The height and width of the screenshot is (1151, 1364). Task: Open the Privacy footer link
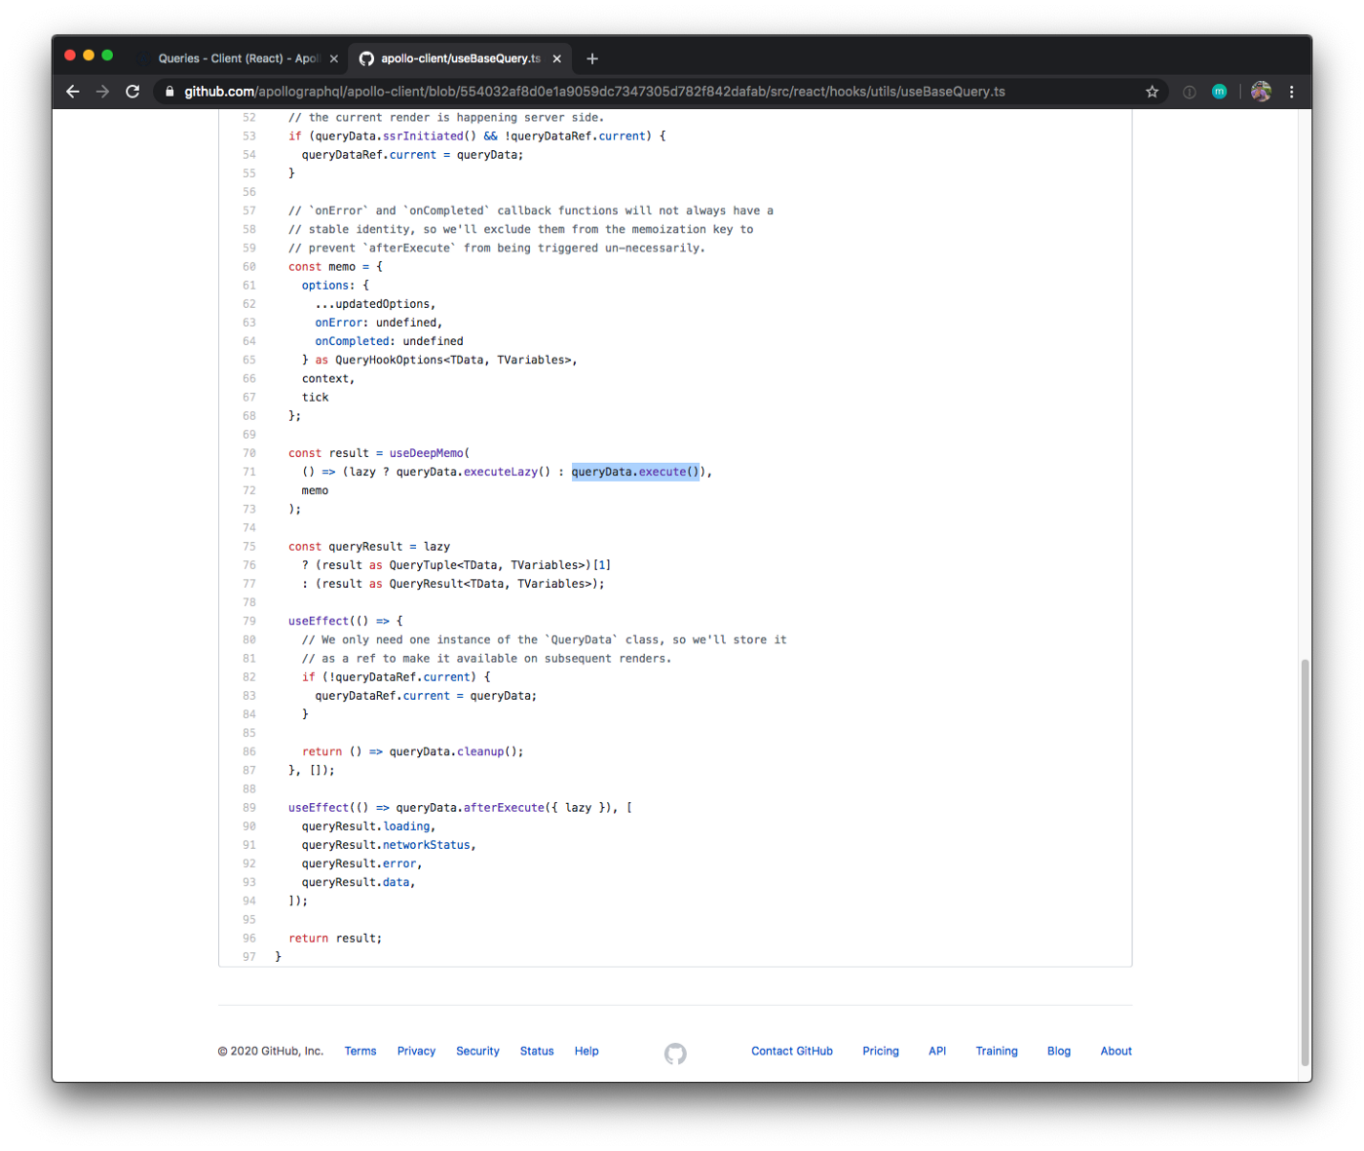416,1052
